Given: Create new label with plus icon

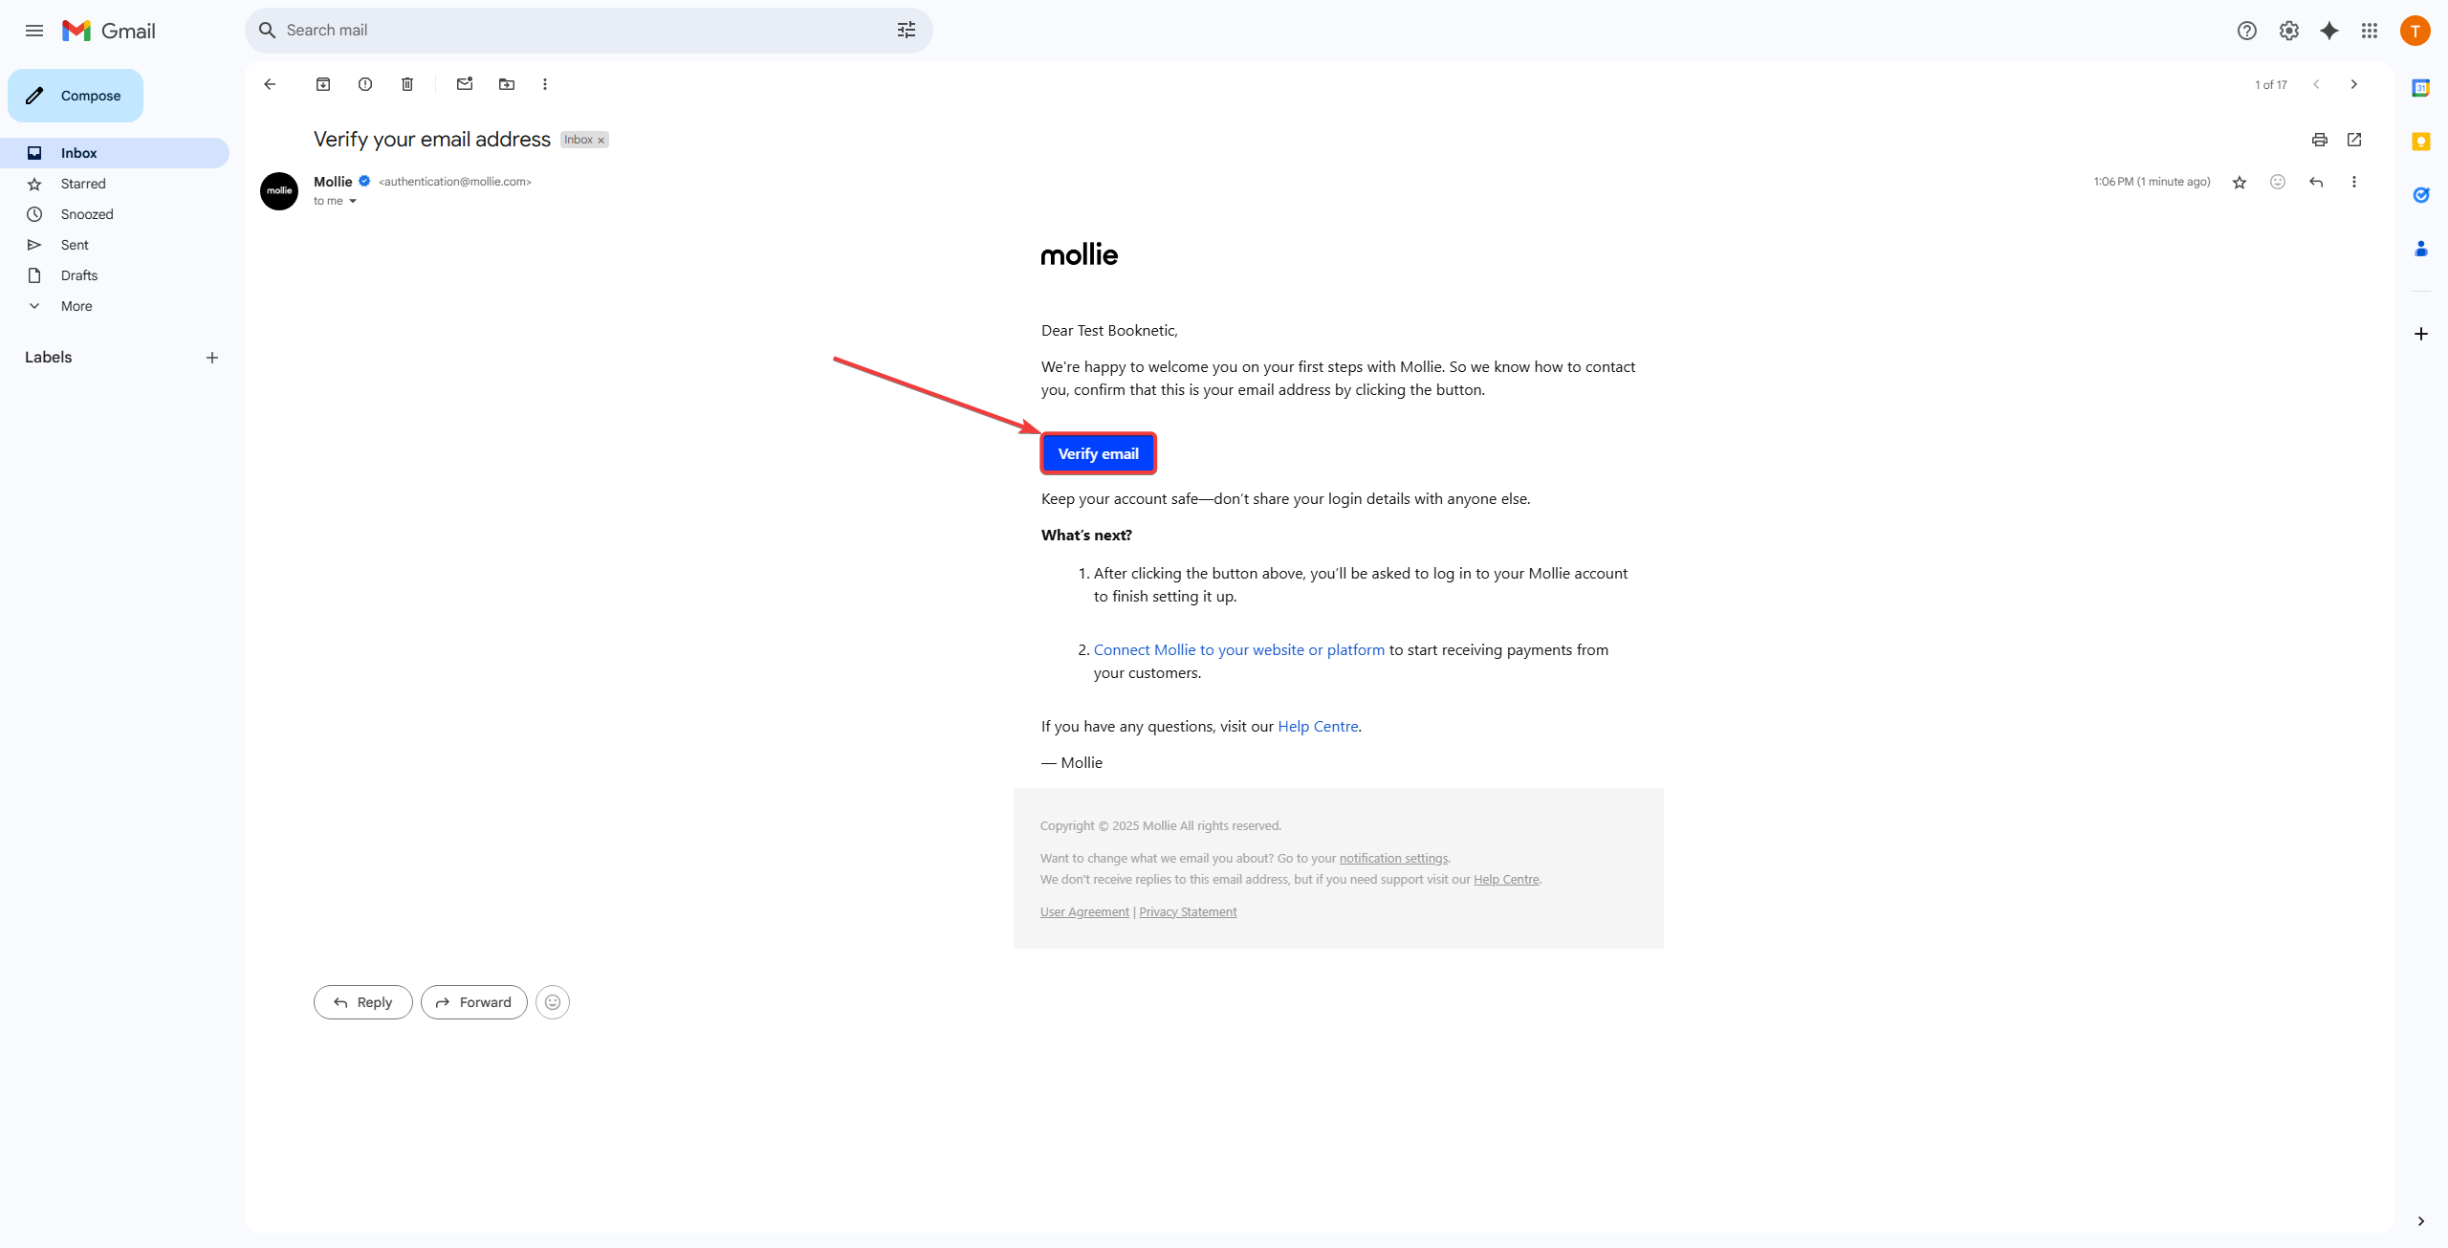Looking at the screenshot, I should tap(212, 358).
